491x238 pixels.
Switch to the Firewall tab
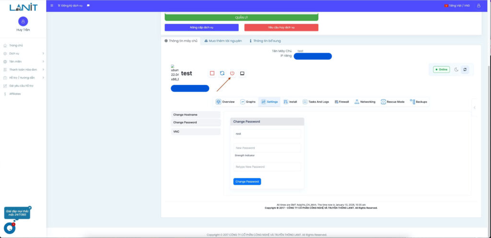(x=341, y=102)
